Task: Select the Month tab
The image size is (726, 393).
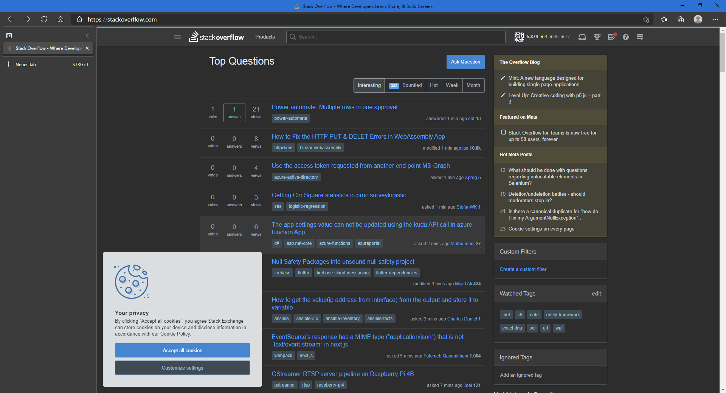Action: (473, 85)
